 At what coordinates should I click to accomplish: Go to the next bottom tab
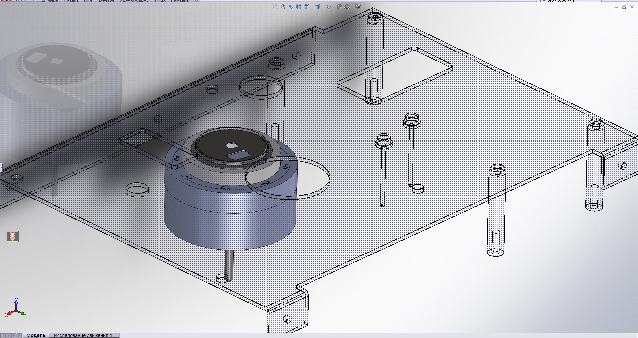(14, 335)
